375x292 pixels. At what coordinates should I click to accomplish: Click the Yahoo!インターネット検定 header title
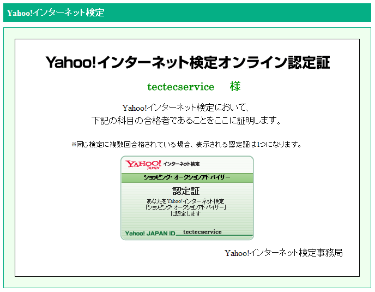pyautogui.click(x=56, y=13)
